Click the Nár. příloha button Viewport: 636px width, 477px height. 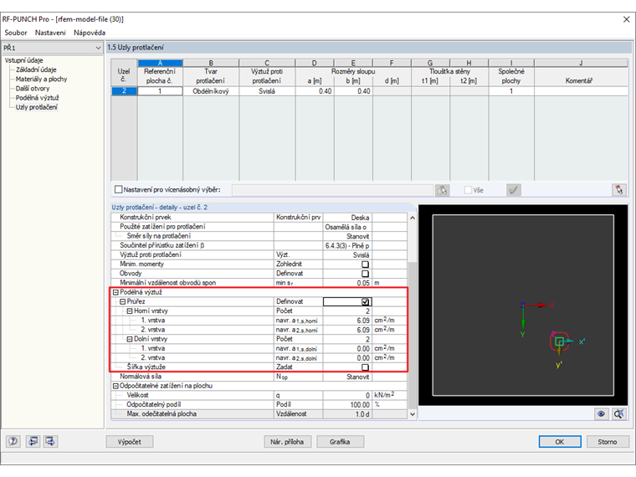(x=287, y=442)
